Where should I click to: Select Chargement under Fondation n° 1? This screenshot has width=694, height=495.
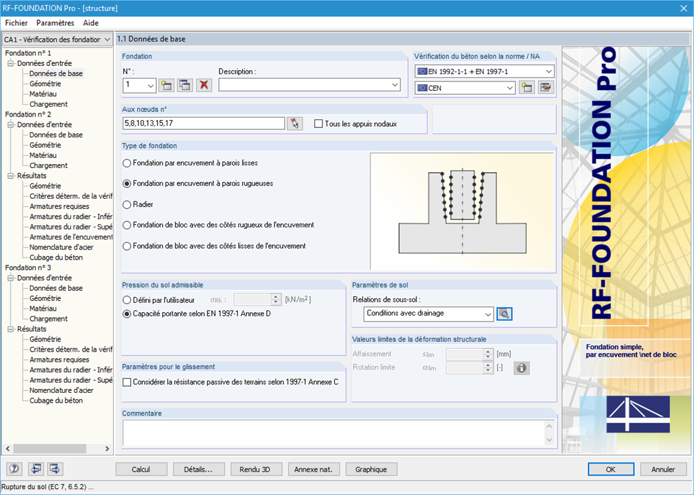click(49, 104)
